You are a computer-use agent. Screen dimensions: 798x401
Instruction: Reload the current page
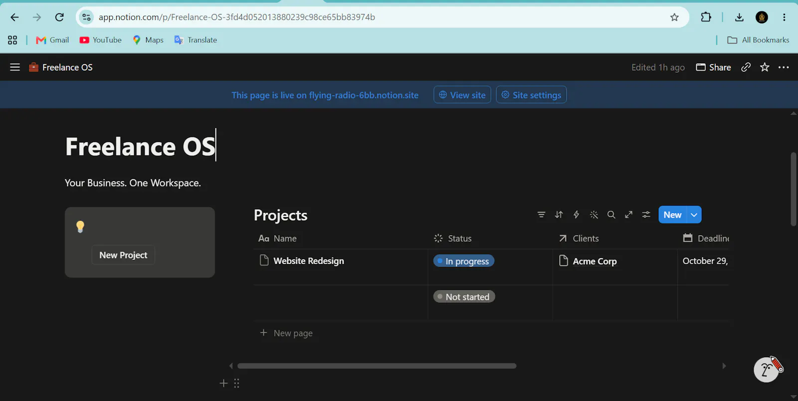coord(59,17)
